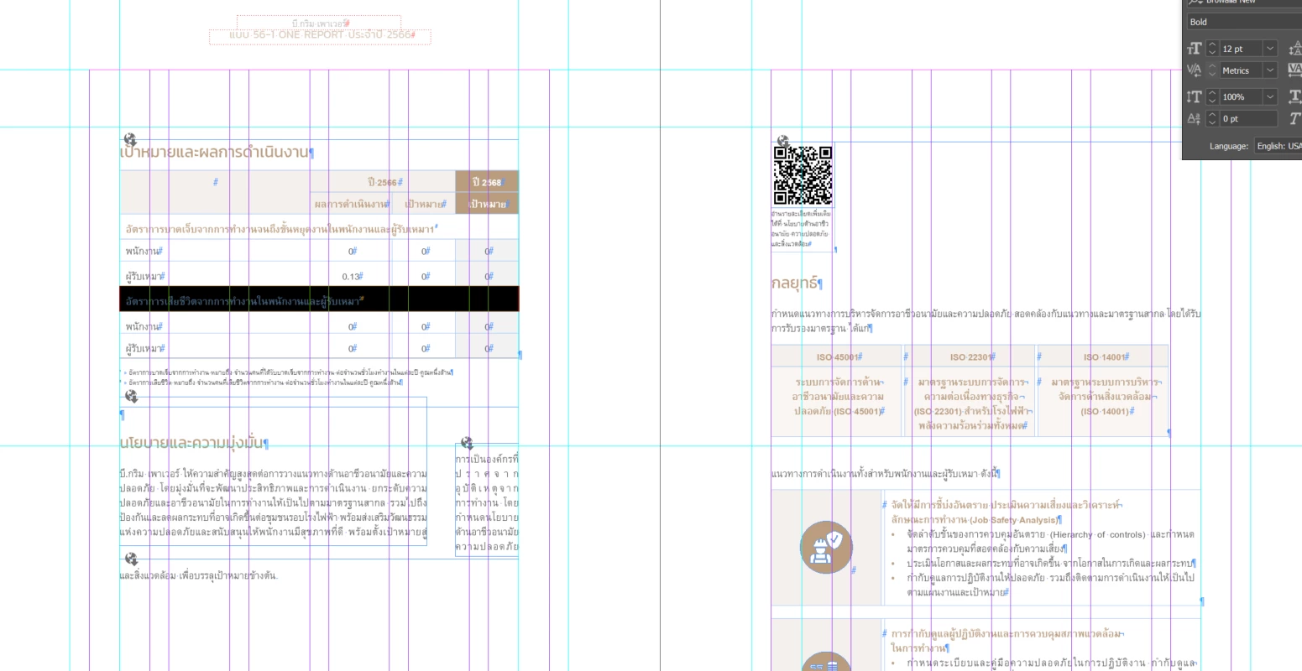Click the แบบ 56-1 ONE REPORT header text
Viewport: 1302px width, 671px height.
click(321, 35)
